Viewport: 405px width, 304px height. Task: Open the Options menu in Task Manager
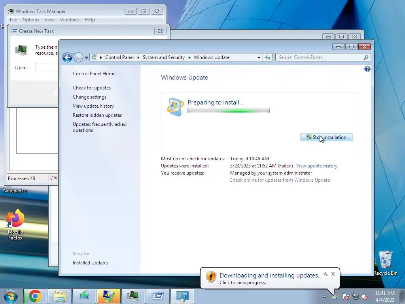coord(31,20)
